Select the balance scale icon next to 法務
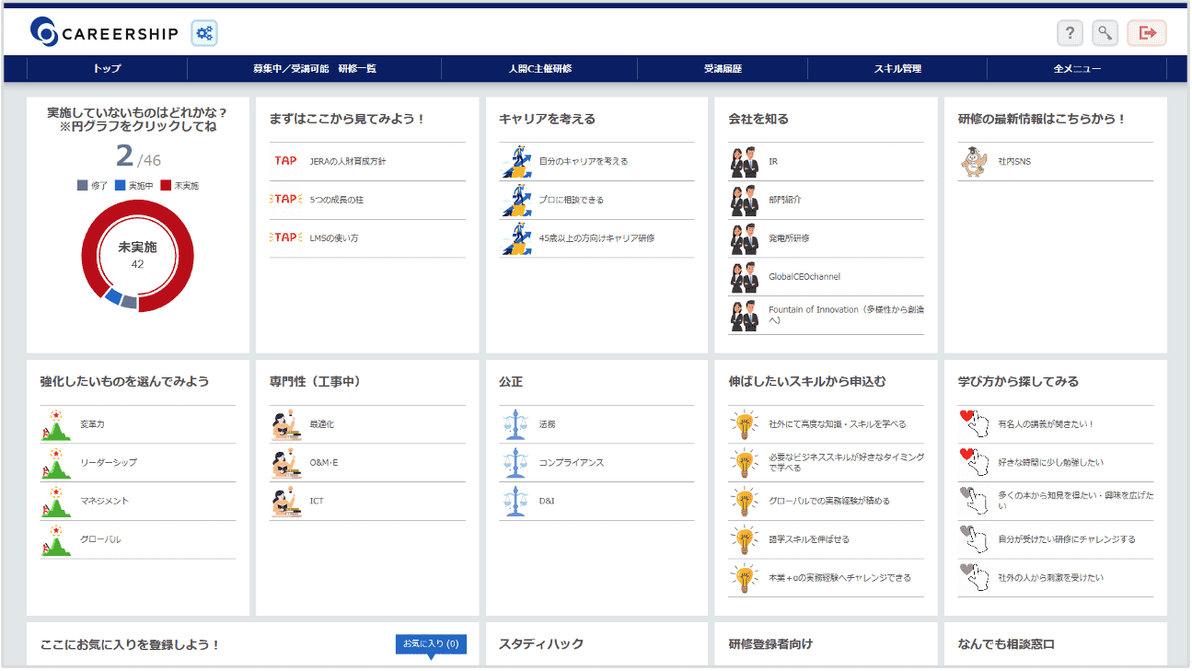This screenshot has width=1192, height=671. coord(517,423)
